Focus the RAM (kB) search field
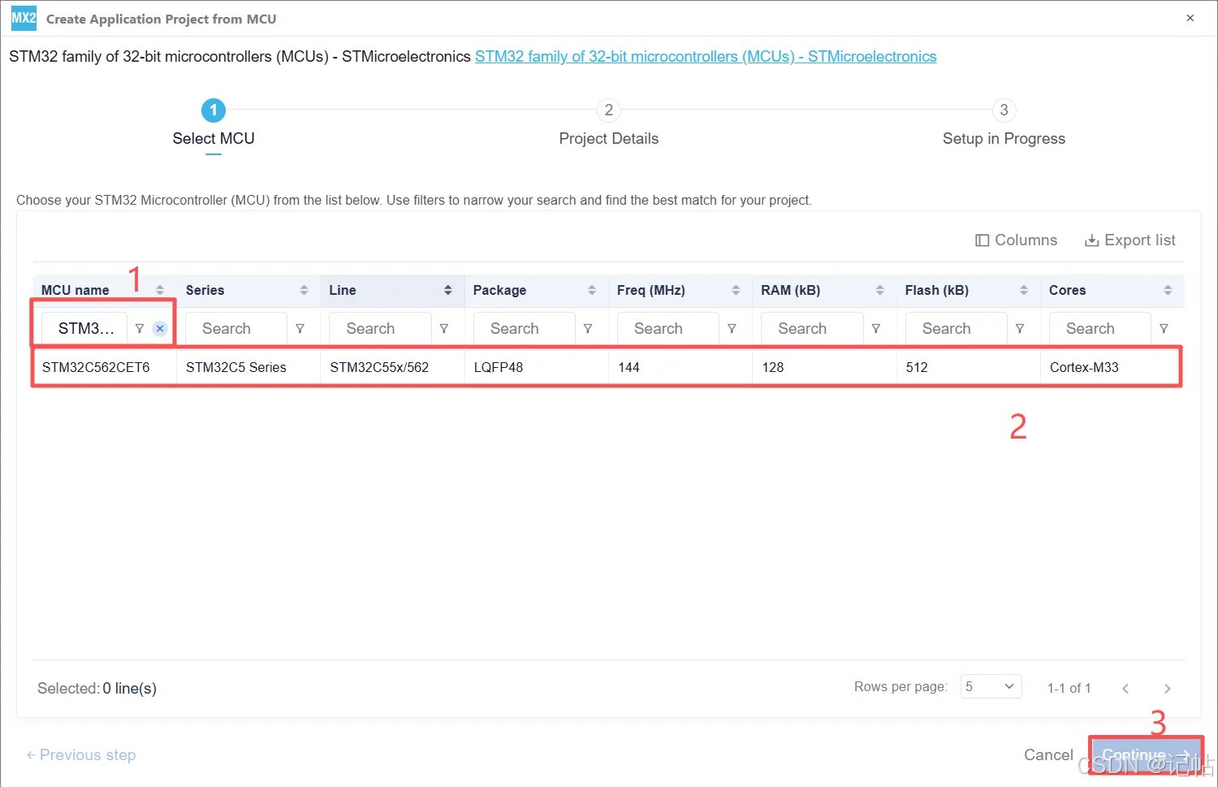 click(x=812, y=328)
